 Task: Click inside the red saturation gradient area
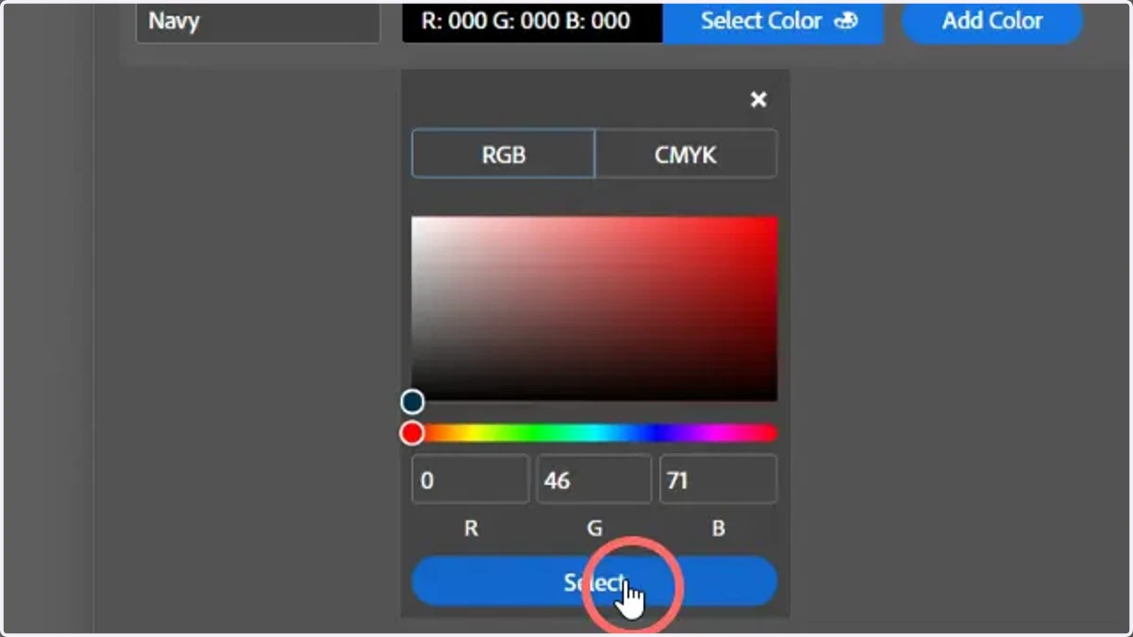594,309
